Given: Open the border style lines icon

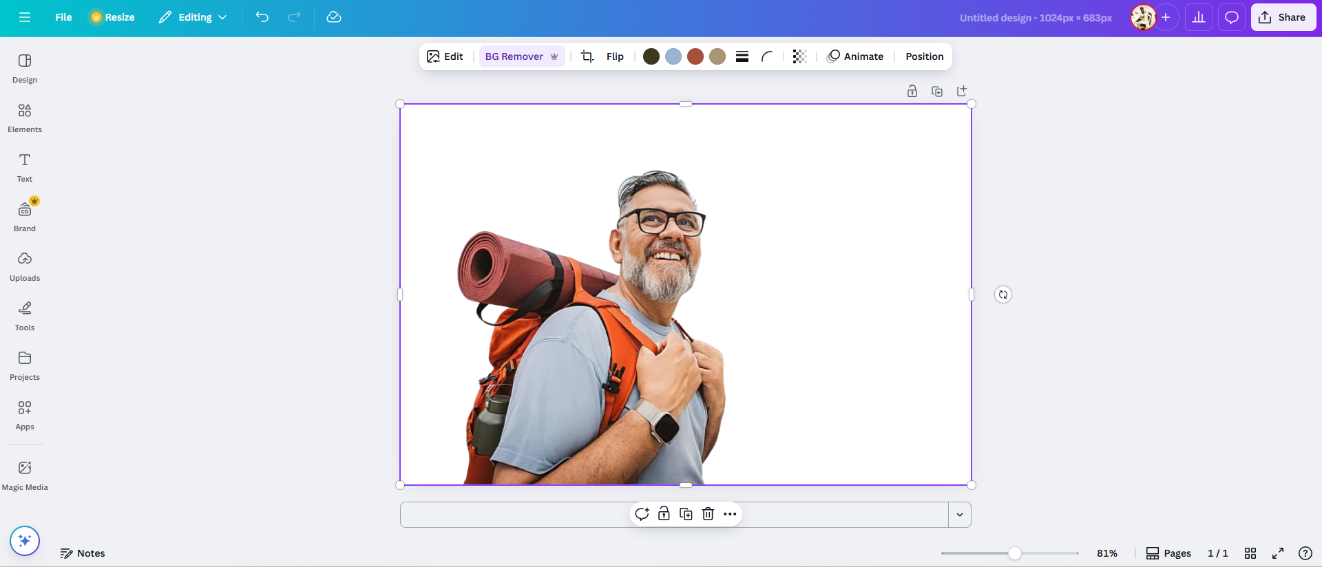Looking at the screenshot, I should (742, 56).
